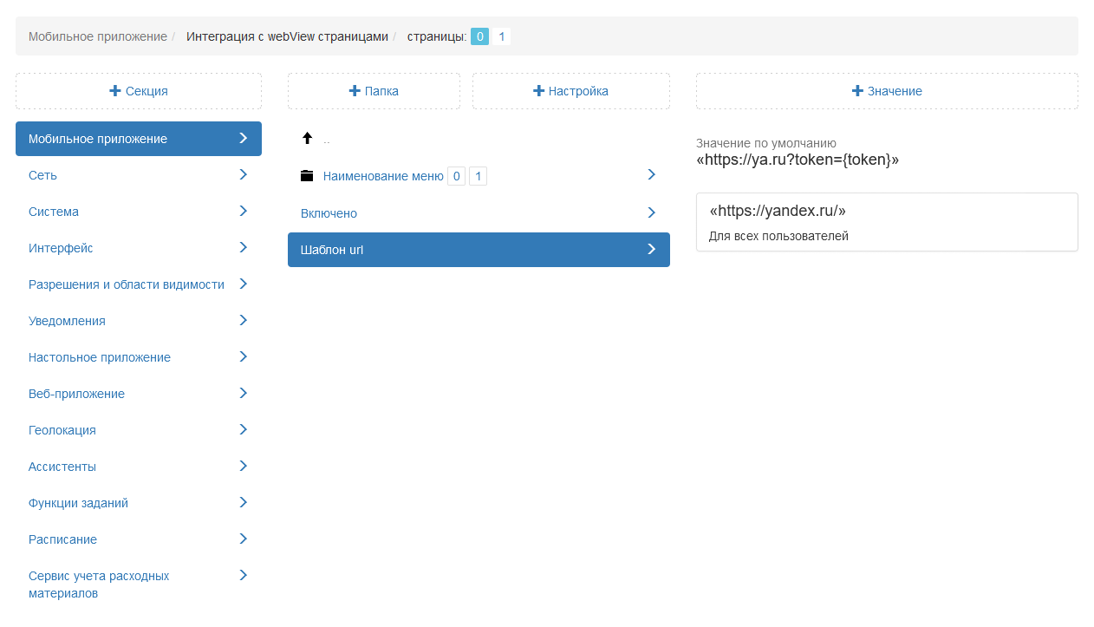Open the Интерфейс section

tap(61, 248)
